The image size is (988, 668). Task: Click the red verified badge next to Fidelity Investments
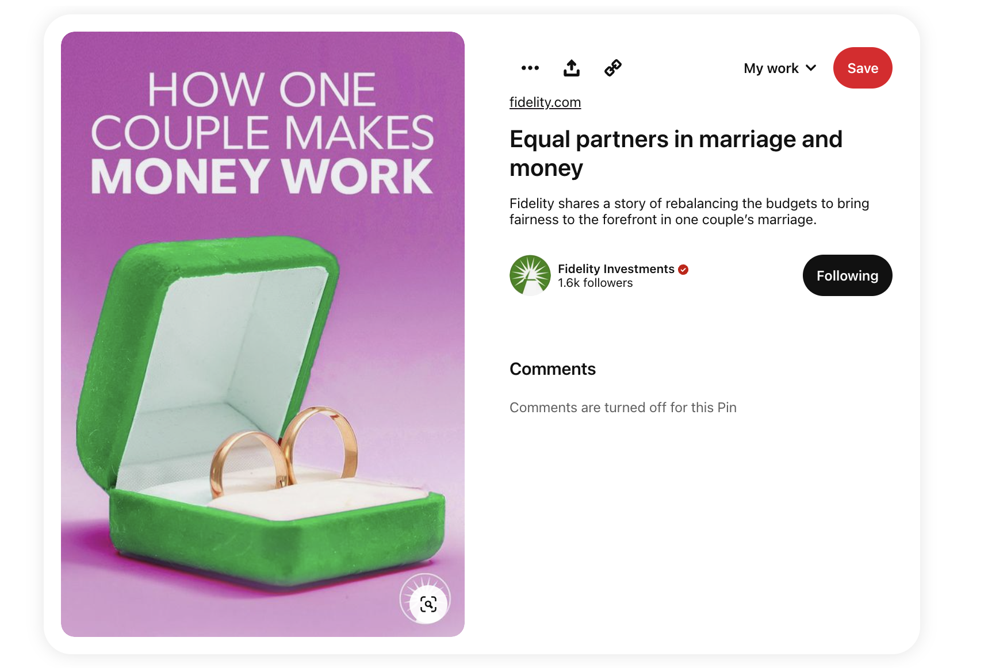[683, 270]
